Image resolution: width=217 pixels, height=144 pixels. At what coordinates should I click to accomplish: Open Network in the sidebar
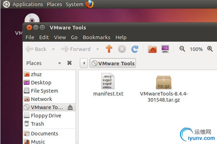(49, 99)
